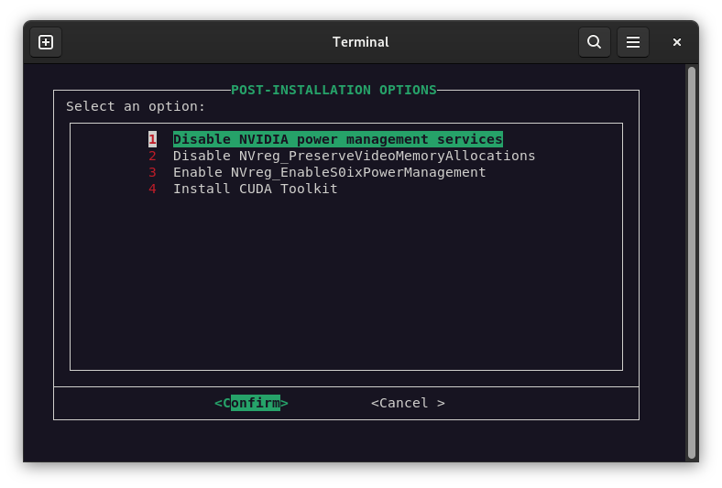Click the terminal vertical scrollbar
The width and height of the screenshot is (722, 488).
[x=692, y=261]
